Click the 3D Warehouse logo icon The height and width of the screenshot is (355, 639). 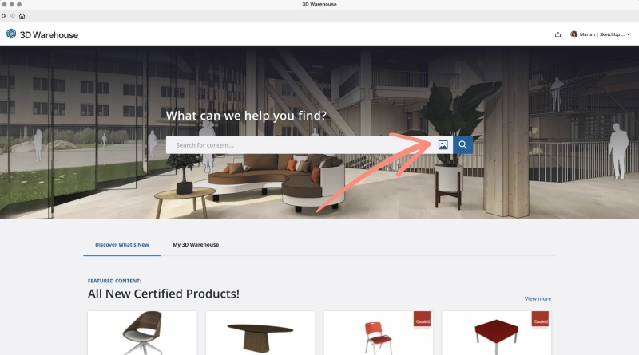(11, 34)
